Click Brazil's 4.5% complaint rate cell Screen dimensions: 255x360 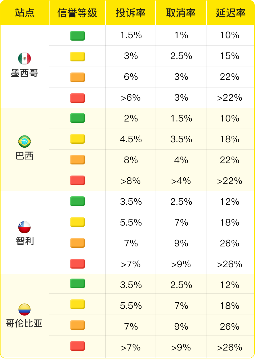[131, 139]
